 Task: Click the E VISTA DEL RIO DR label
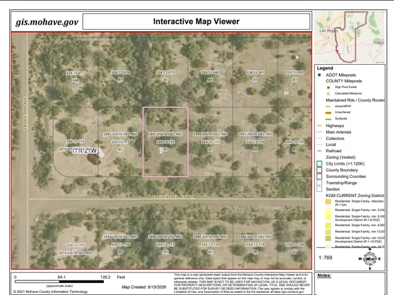(x=174, y=197)
